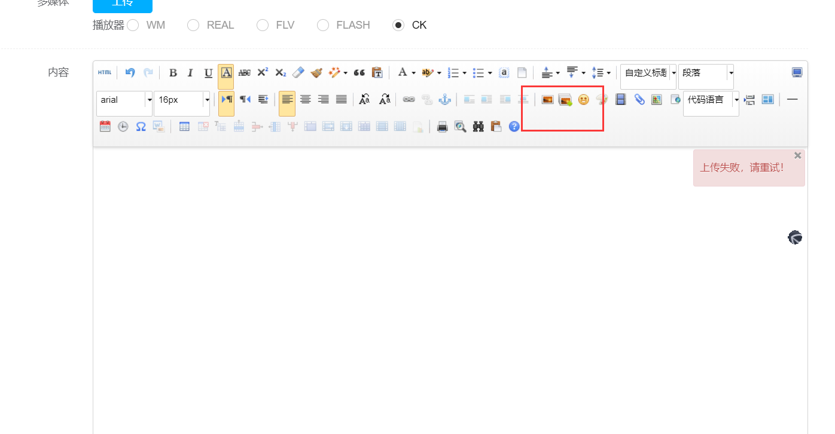The height and width of the screenshot is (434, 835).
Task: Choose paste as plain text
Action: (x=377, y=73)
